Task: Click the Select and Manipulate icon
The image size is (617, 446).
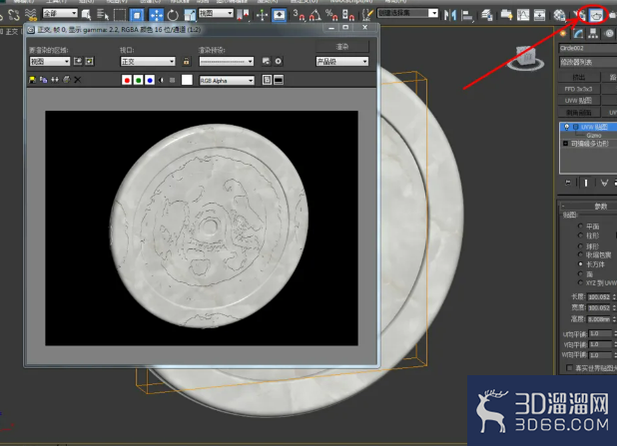Action: tap(262, 15)
